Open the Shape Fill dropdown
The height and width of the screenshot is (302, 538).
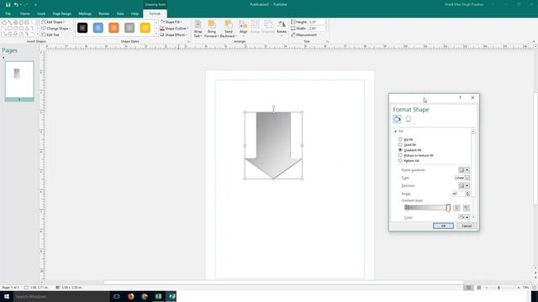click(x=171, y=22)
